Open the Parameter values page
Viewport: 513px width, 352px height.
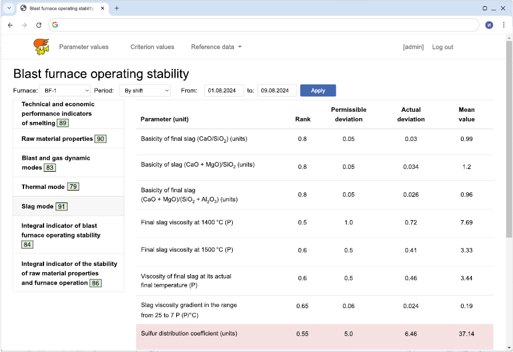83,47
